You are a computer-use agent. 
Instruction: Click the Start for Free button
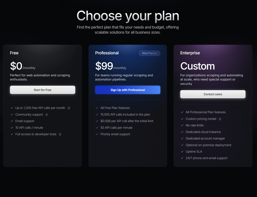coord(43,90)
